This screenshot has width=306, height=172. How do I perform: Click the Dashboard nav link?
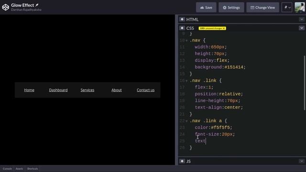pyautogui.click(x=58, y=90)
